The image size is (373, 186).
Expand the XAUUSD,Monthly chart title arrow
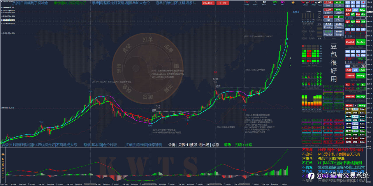[x=1, y=1]
